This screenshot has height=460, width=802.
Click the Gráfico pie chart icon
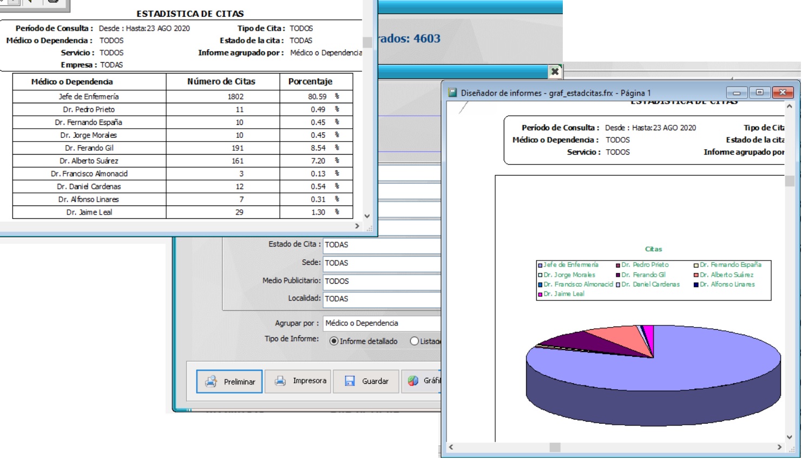[x=414, y=381]
